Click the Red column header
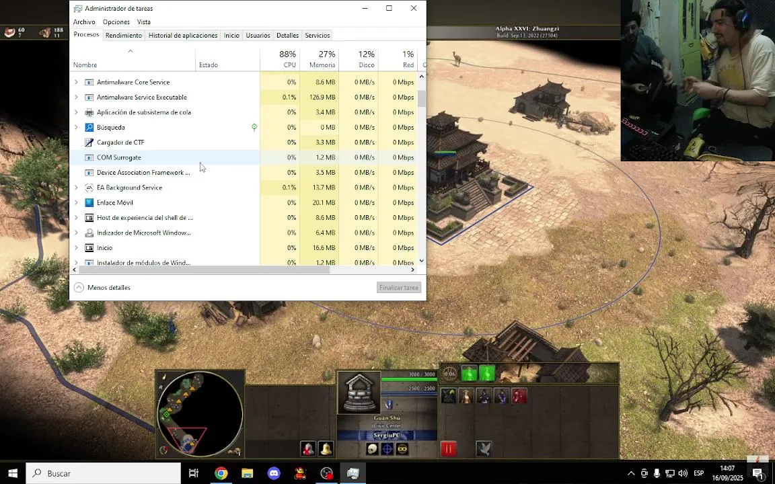The image size is (775, 484). tap(398, 59)
